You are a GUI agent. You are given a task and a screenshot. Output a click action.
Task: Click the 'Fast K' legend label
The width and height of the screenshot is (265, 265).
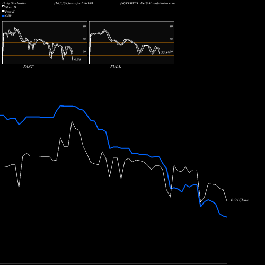tap(10, 12)
